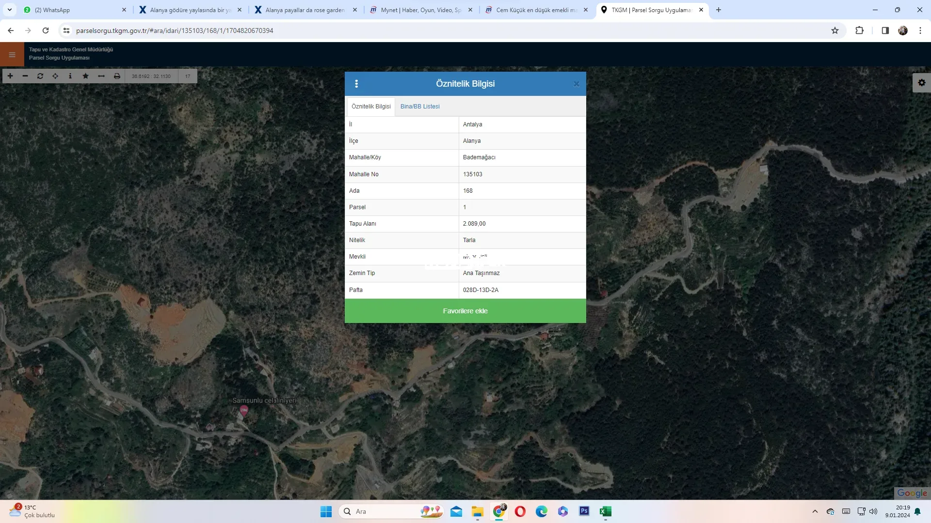Select the distance measure arrow icon
931x523 pixels.
pyautogui.click(x=101, y=76)
